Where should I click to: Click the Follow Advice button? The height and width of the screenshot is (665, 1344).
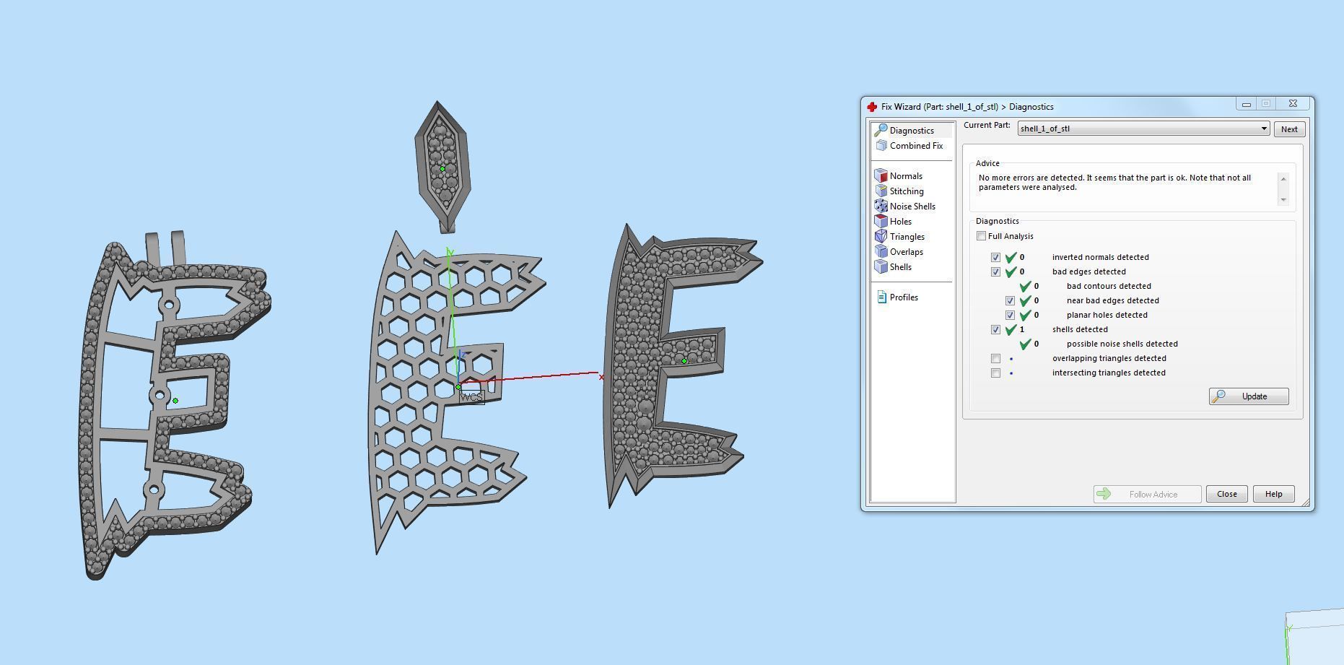point(1147,494)
